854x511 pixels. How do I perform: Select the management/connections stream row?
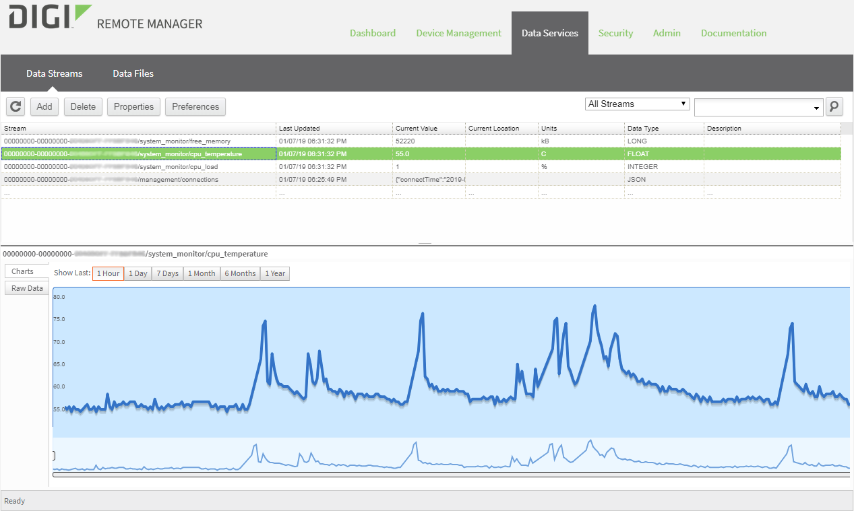coord(421,179)
